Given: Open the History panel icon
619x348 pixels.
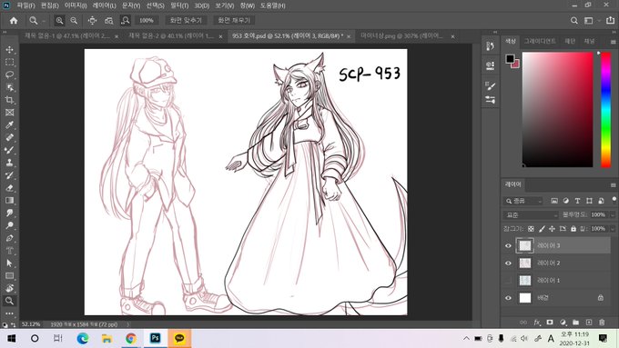Looking at the screenshot, I should 491,46.
